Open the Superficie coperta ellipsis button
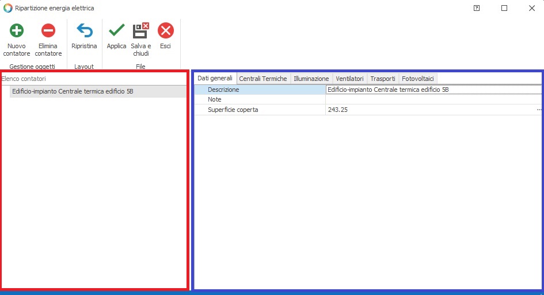544x295 pixels. (x=539, y=110)
